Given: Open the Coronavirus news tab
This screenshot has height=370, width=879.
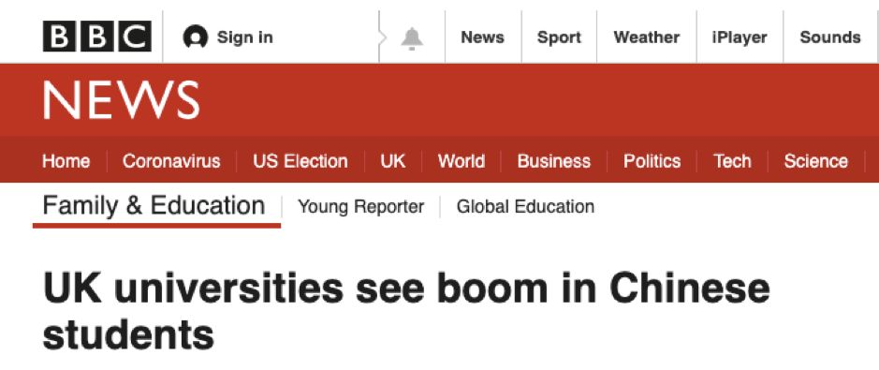Looking at the screenshot, I should 171,161.
